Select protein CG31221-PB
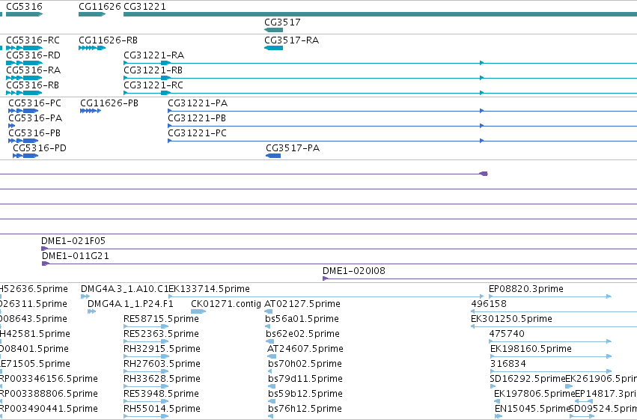 coord(197,118)
